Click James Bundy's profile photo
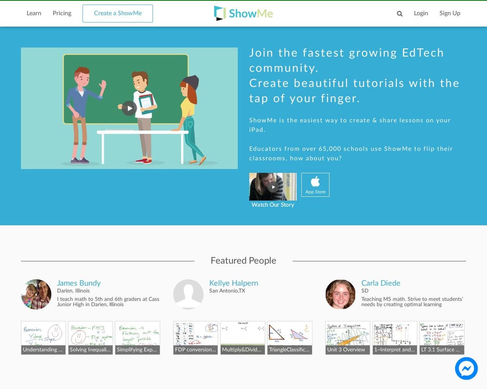Image resolution: width=487 pixels, height=389 pixels. pyautogui.click(x=36, y=294)
